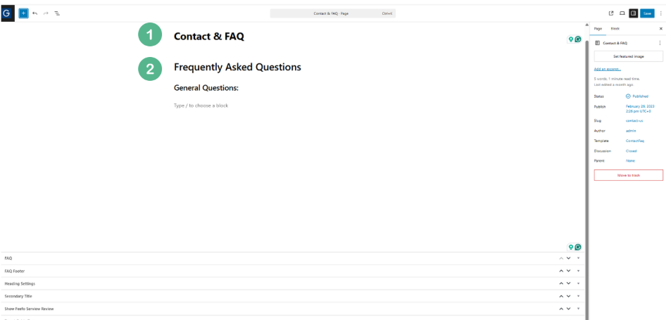Open Contact & FAQ page actions menu
The image size is (666, 320).
[660, 43]
